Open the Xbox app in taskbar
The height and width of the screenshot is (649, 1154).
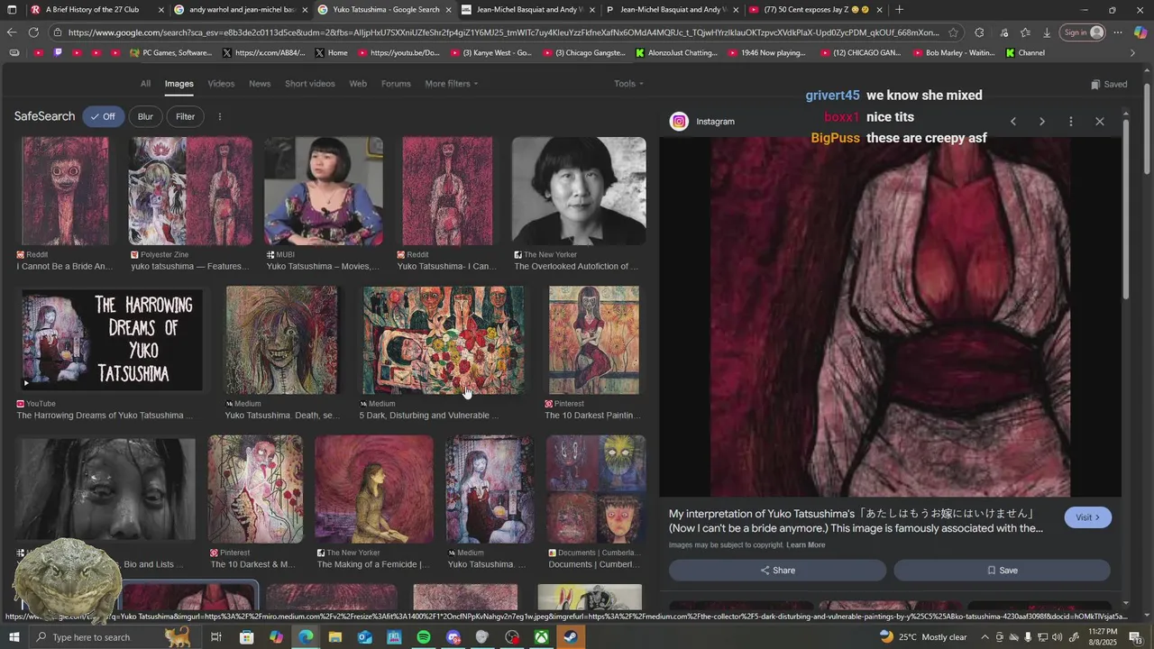[x=541, y=637]
